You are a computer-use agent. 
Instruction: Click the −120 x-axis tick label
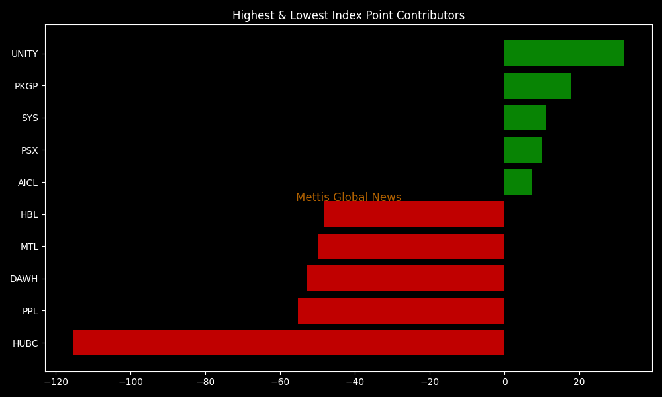click(56, 382)
